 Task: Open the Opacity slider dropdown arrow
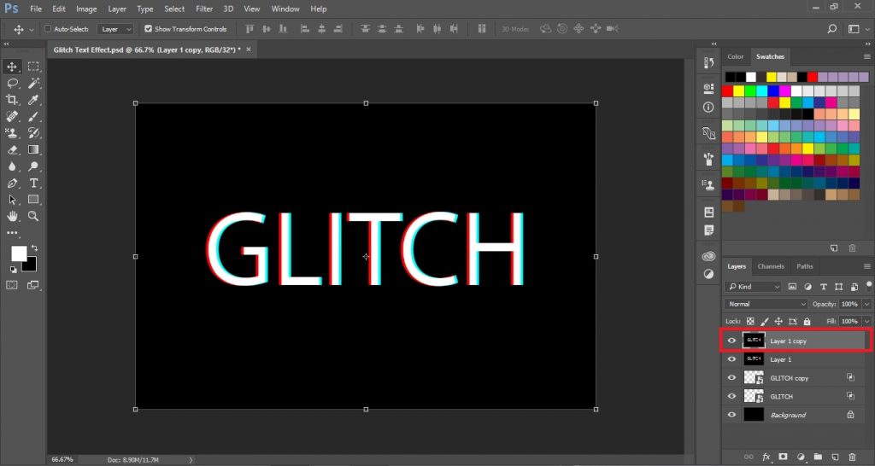pyautogui.click(x=866, y=304)
